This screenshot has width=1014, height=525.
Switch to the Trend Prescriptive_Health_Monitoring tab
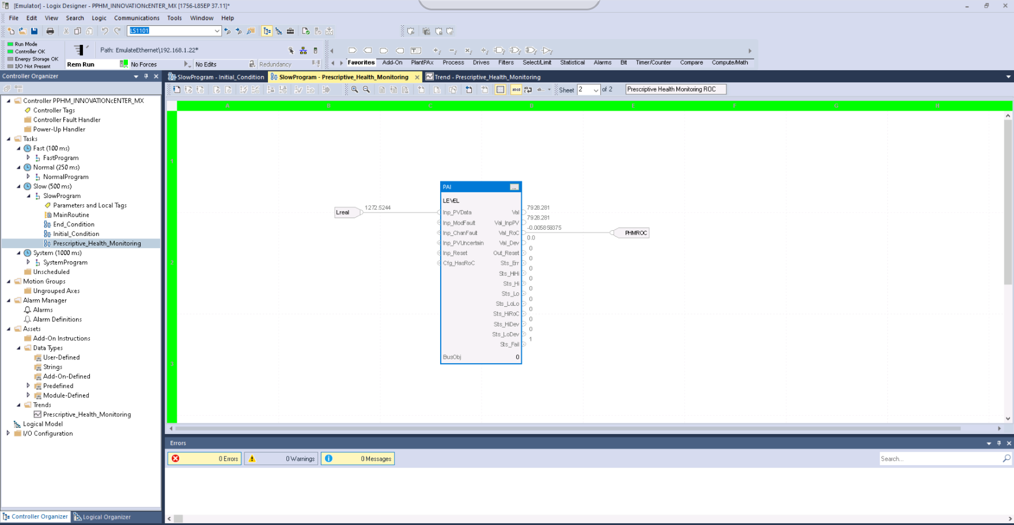(483, 77)
